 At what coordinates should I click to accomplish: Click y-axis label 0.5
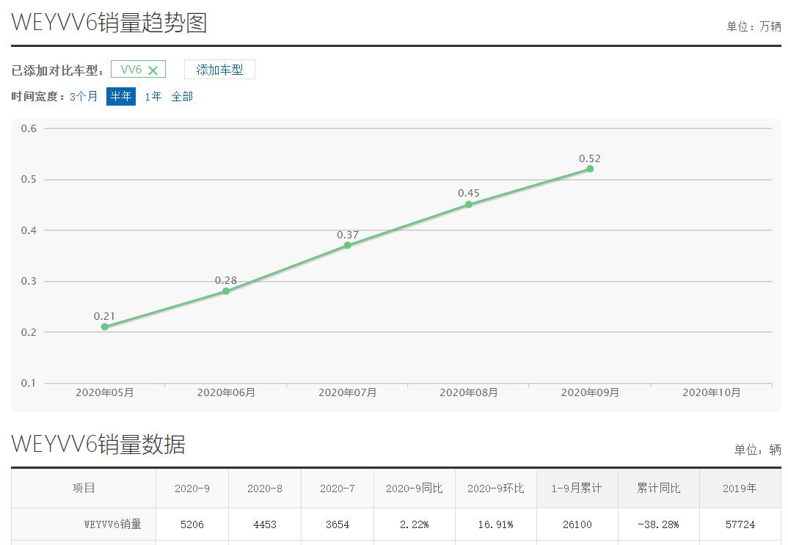click(x=29, y=179)
